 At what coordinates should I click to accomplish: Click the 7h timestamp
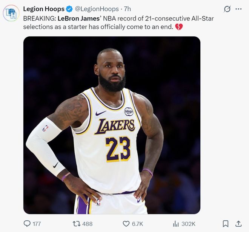[128, 9]
